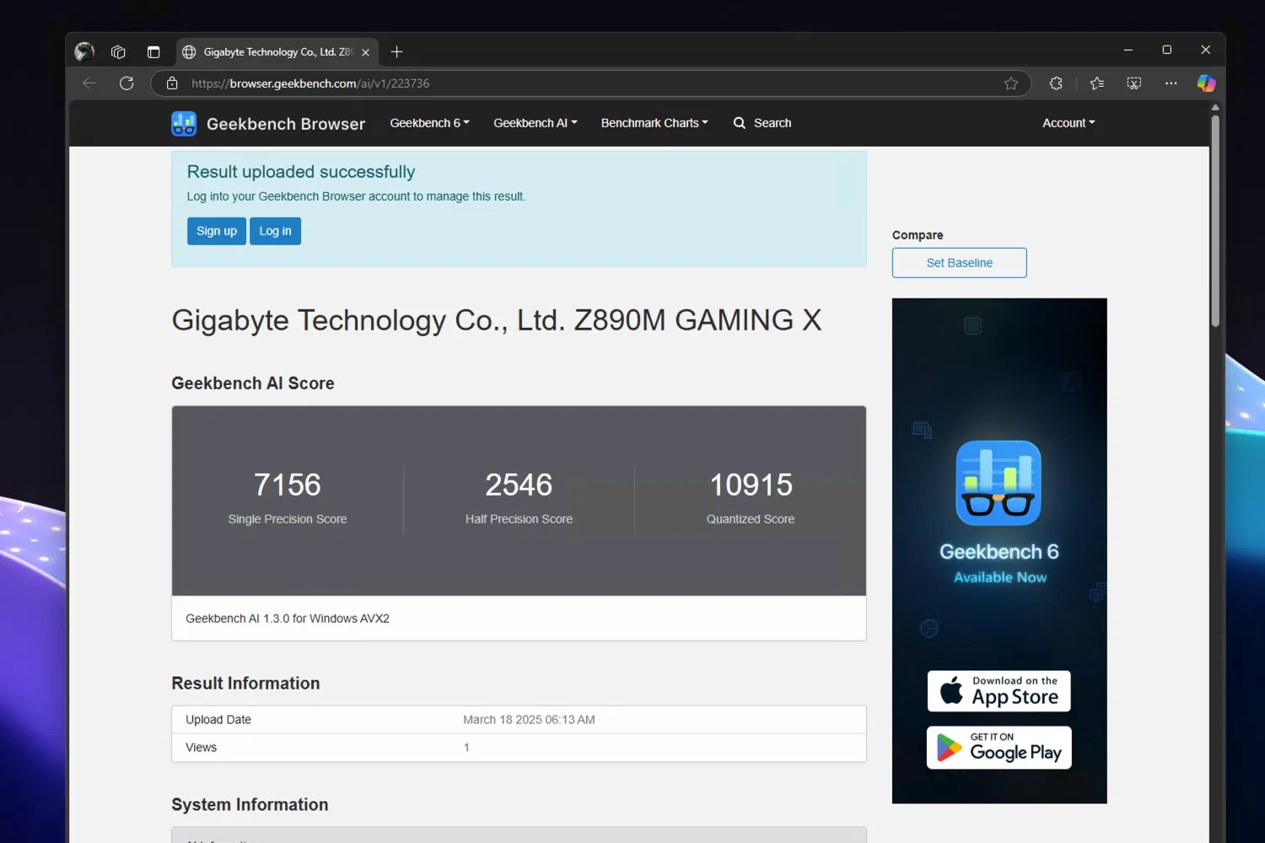Screen dimensions: 1265x843
Task: Open the browser essentials icon
Action: (x=1133, y=83)
